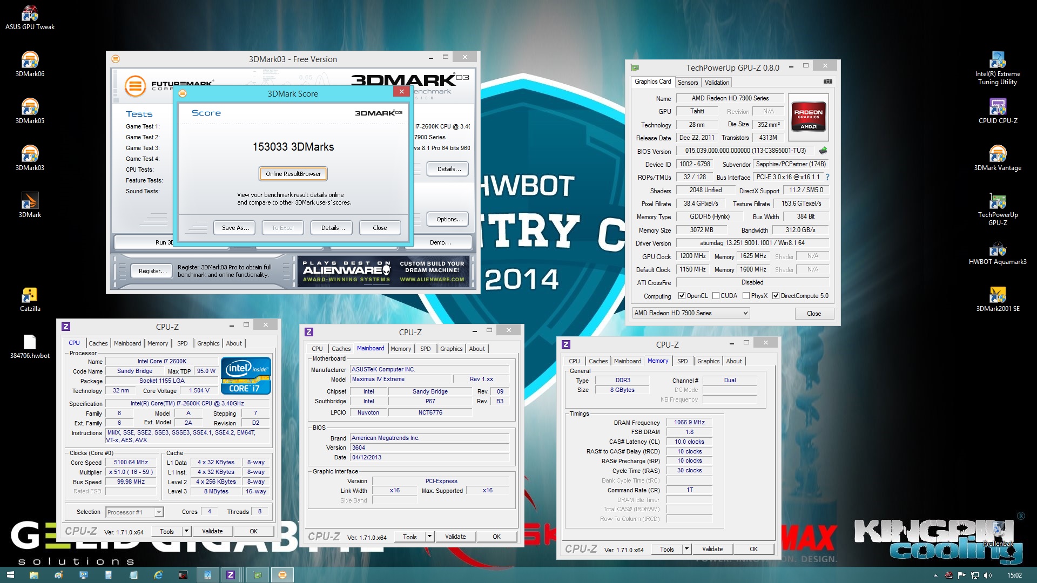Click Save As in the 3DMark Score dialog

[x=235, y=228]
